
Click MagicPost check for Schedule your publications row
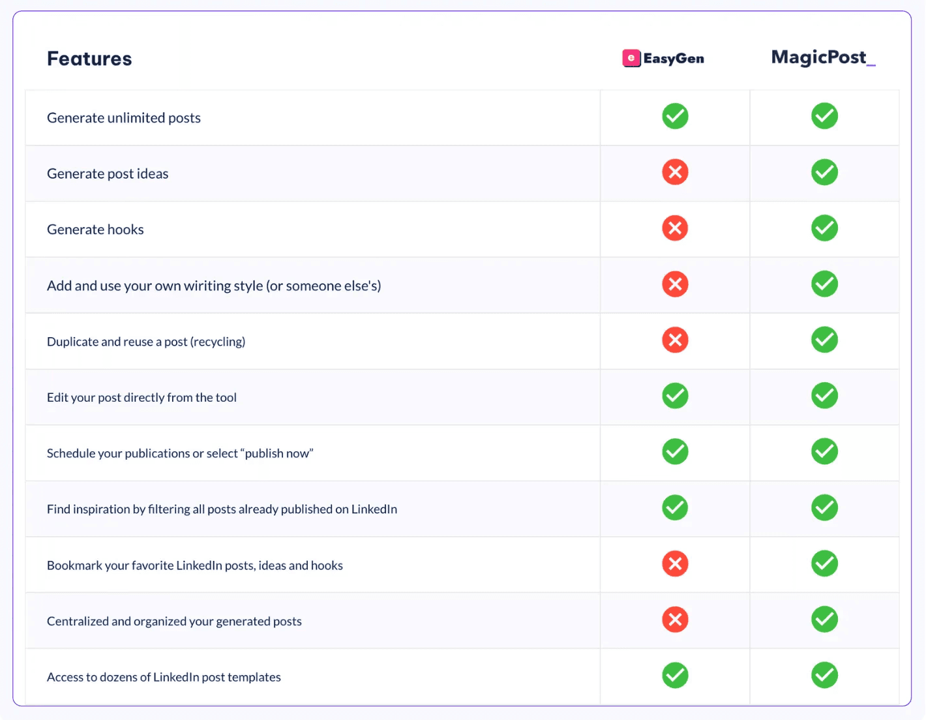point(824,452)
